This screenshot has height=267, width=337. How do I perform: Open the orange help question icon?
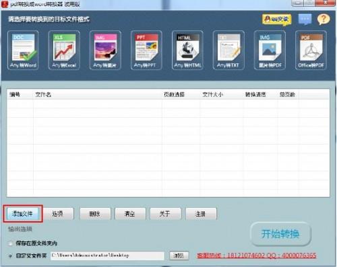[324, 20]
